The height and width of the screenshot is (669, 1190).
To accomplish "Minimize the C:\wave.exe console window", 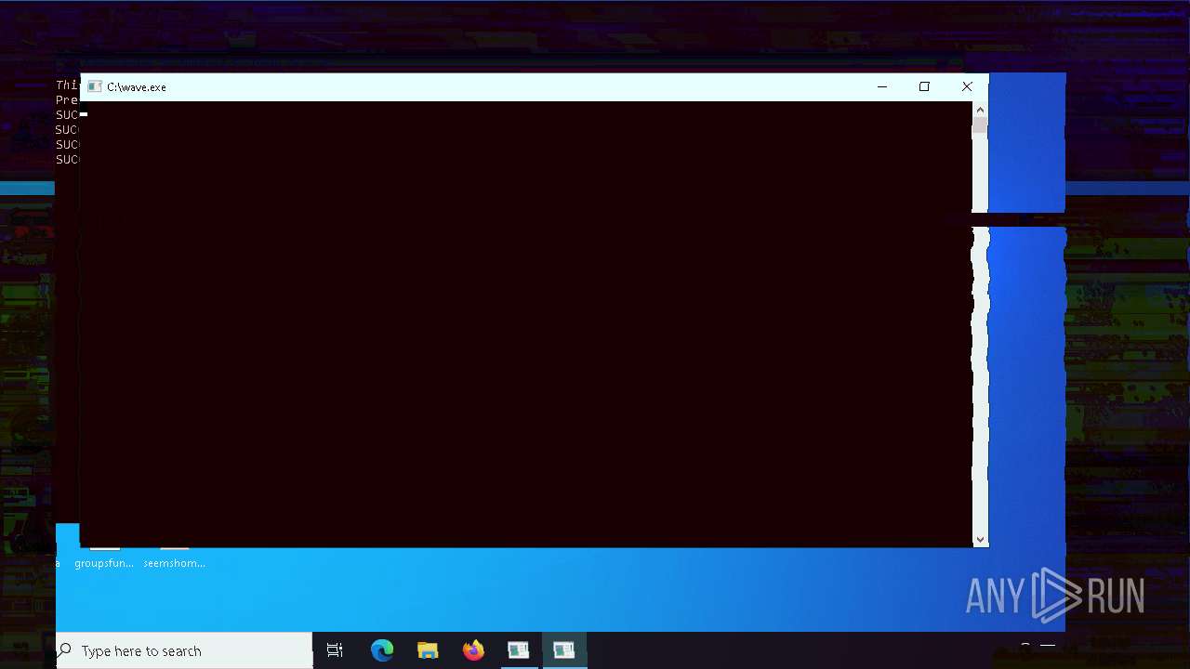I will click(882, 86).
